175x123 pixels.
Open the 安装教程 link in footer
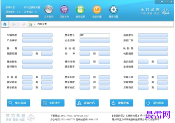click(118, 116)
